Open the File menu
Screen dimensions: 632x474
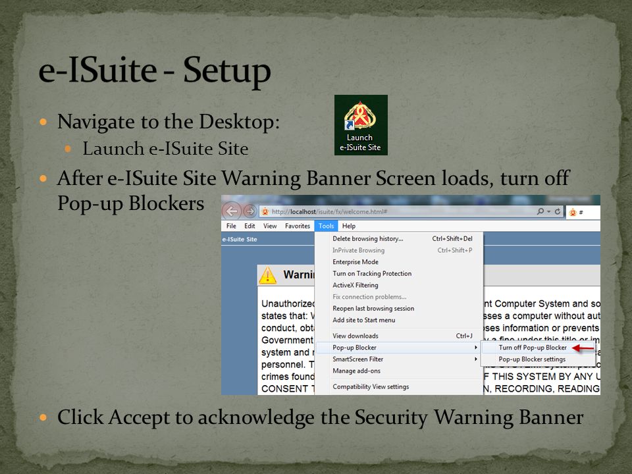point(231,226)
